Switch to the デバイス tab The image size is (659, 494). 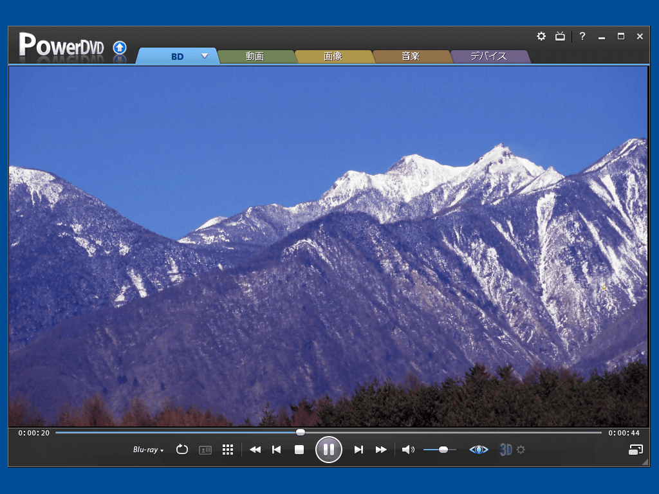pyautogui.click(x=488, y=57)
